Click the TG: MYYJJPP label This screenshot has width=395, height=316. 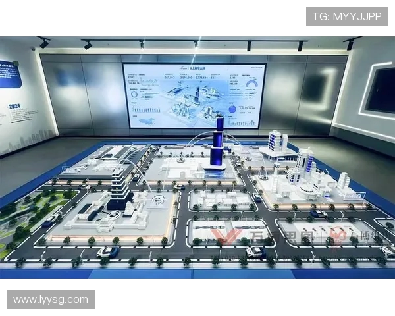(x=347, y=16)
